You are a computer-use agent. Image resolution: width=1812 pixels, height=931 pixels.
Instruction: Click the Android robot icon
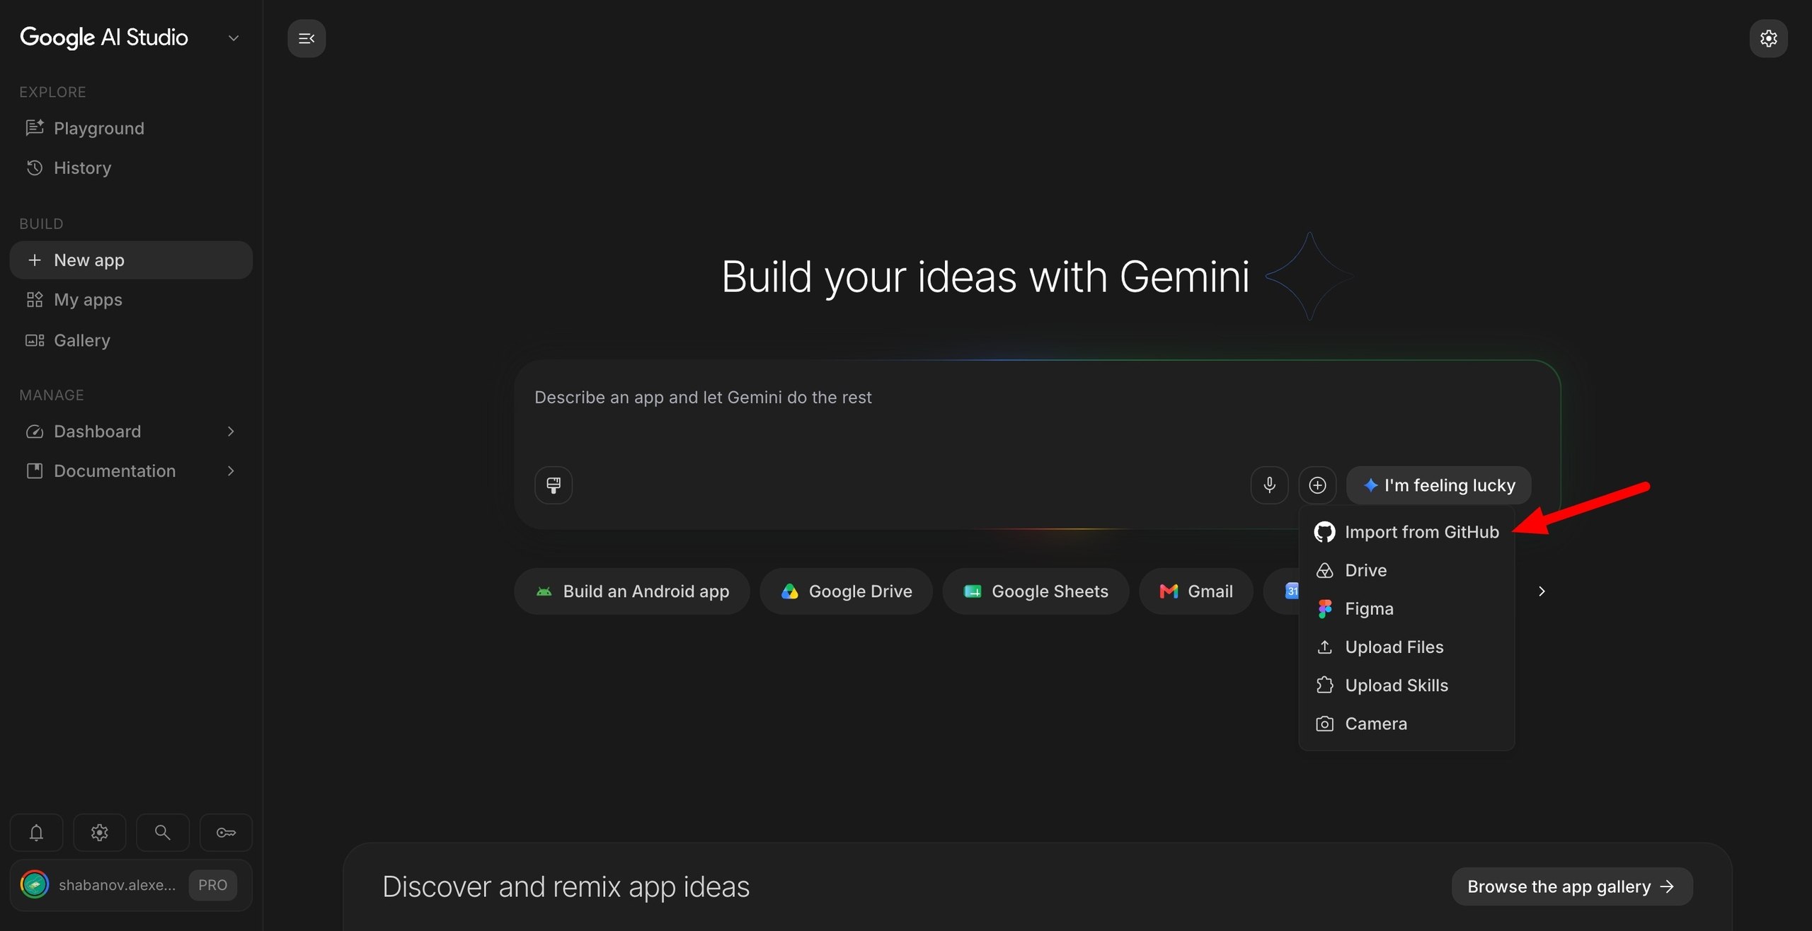pyautogui.click(x=544, y=591)
